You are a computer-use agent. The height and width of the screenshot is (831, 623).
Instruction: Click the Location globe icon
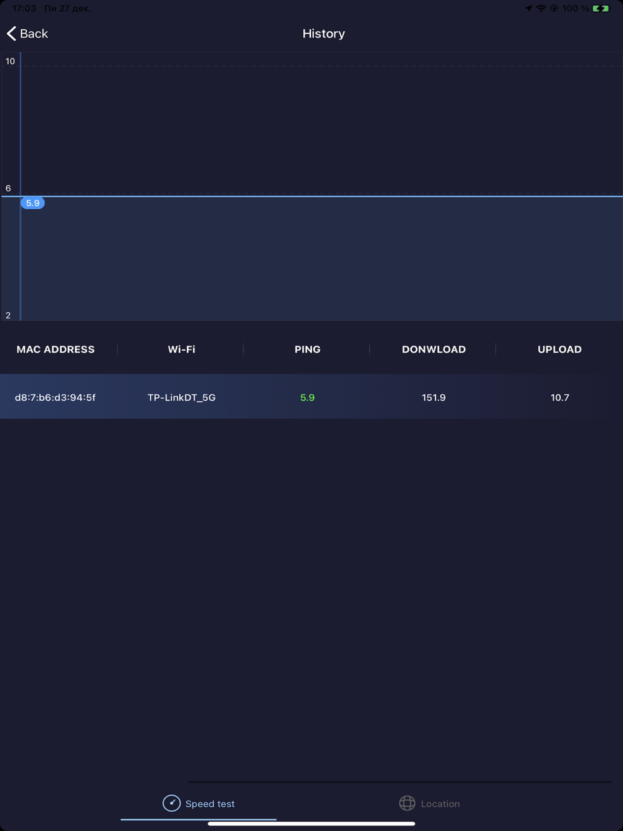[407, 803]
